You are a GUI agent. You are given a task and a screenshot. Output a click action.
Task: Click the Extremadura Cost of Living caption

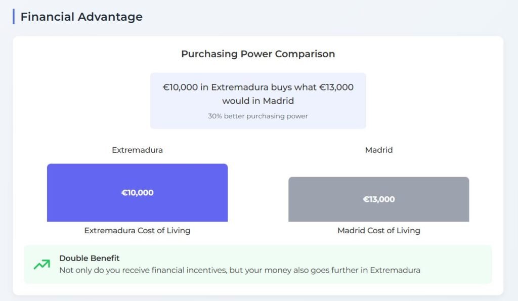tap(137, 230)
